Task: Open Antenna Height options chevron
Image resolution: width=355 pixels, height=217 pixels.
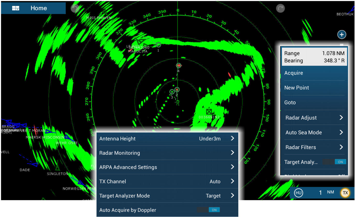Action: 232,138
